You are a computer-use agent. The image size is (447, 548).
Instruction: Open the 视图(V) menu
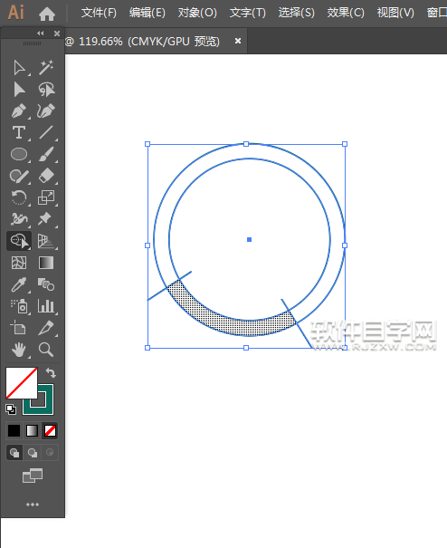[395, 13]
